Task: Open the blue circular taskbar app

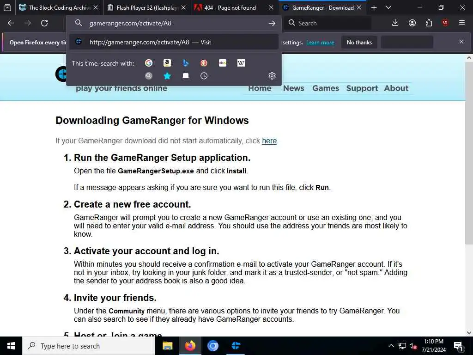Action: [212, 346]
